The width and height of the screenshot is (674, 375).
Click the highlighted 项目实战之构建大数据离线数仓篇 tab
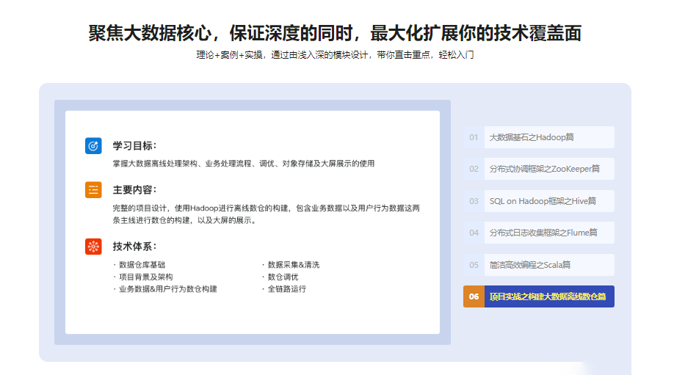click(x=548, y=296)
